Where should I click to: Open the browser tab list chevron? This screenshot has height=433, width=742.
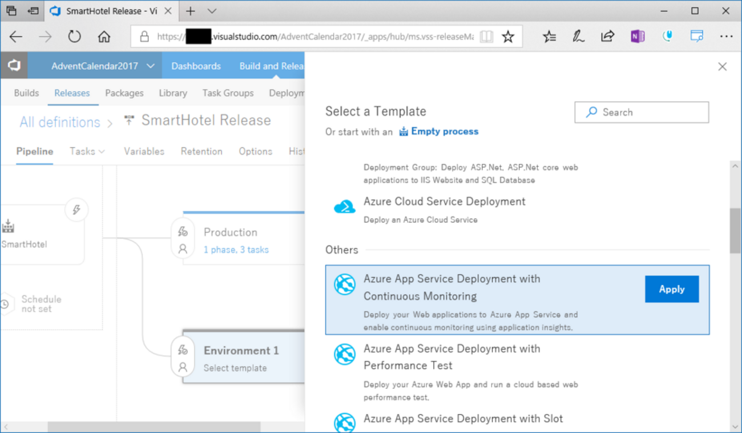[212, 11]
